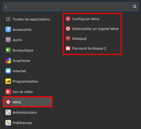Select the Autre category
This screenshot has width=141, height=129.
(28, 40)
